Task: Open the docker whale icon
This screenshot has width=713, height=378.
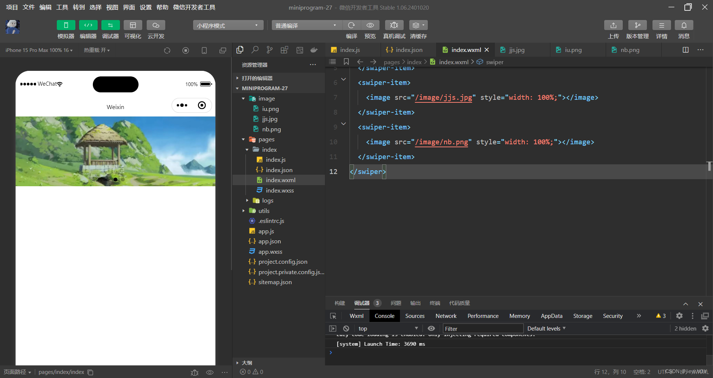Action: coord(314,50)
